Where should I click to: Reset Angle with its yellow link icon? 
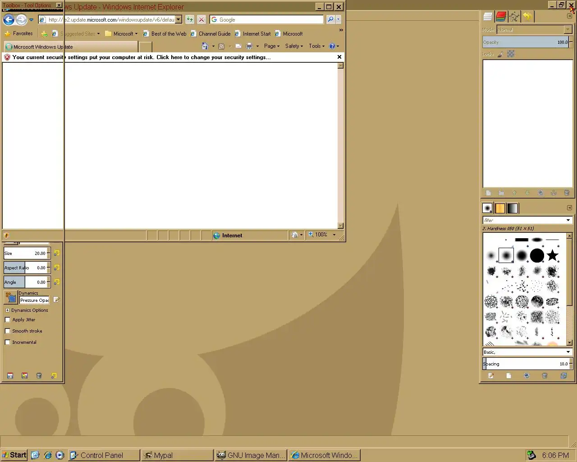coord(56,282)
